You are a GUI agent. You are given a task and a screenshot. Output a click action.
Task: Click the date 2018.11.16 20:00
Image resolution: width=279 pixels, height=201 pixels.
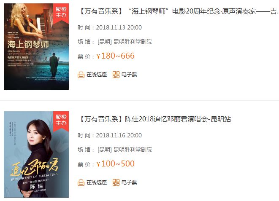point(119,135)
